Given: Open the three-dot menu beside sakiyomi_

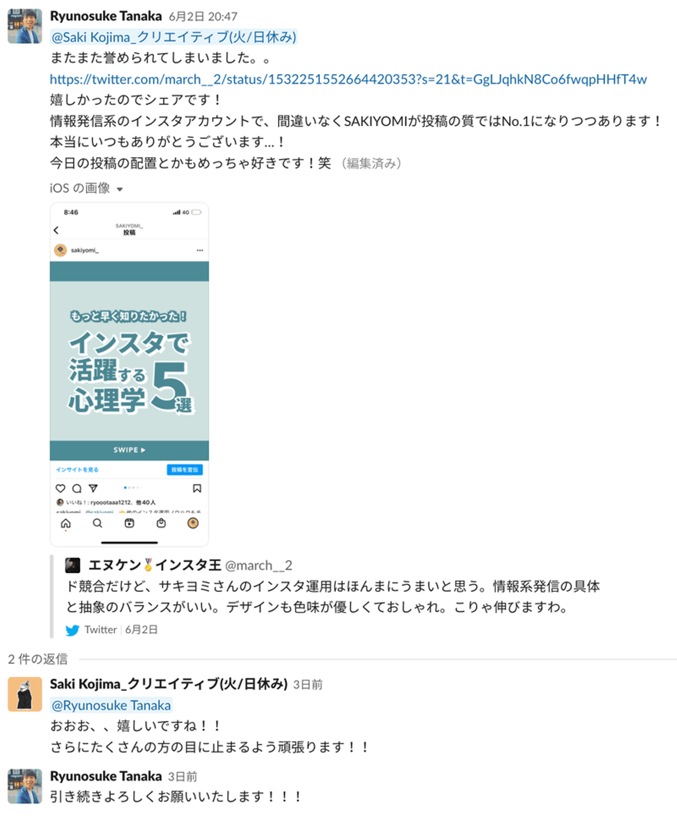Looking at the screenshot, I should [200, 250].
